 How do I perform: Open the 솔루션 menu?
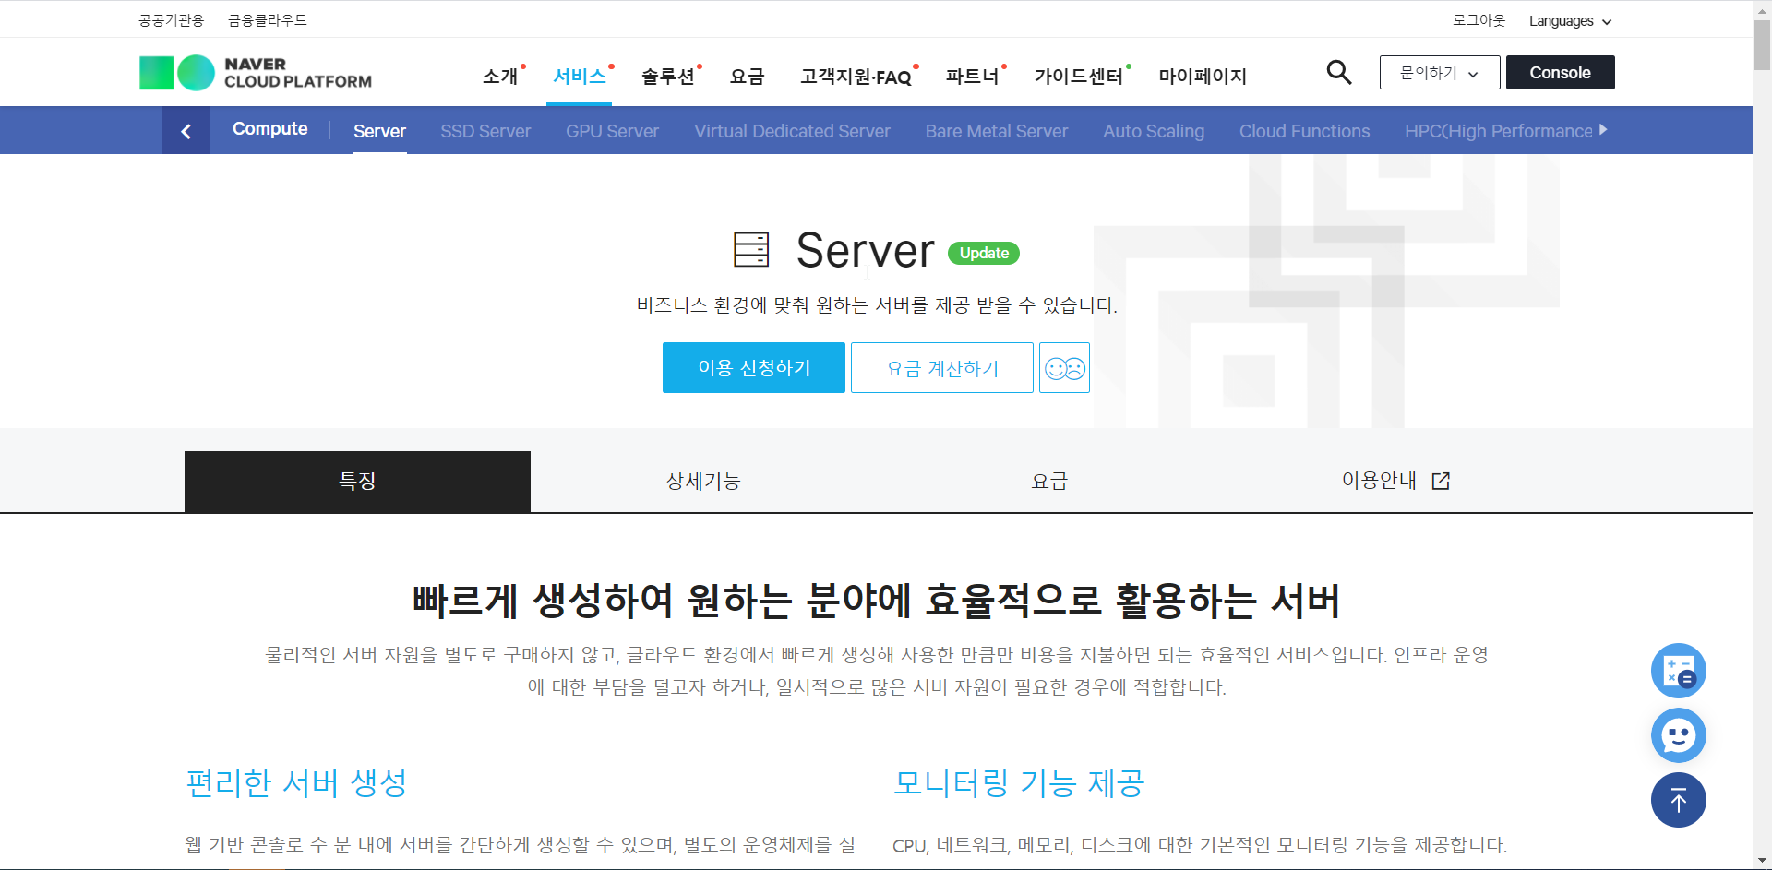[668, 77]
